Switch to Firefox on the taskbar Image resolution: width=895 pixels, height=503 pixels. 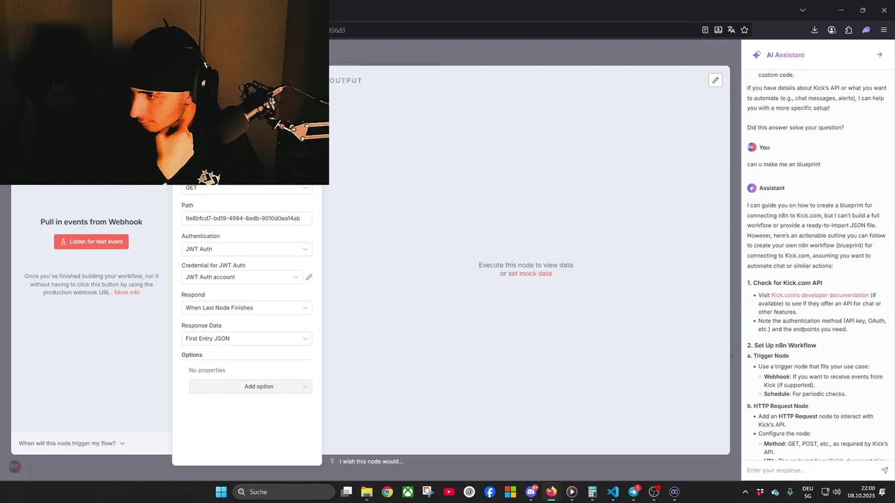[x=551, y=492]
